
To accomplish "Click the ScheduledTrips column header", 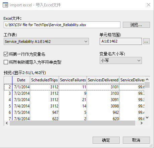I will 44,80.
